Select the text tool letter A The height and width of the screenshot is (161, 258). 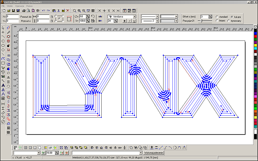pyautogui.click(x=3, y=85)
